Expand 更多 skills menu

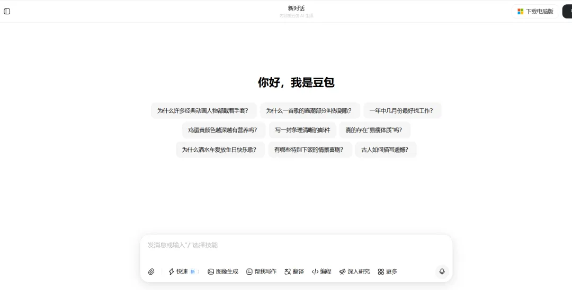387,272
